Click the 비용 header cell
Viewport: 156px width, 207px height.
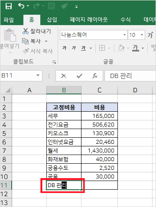(100, 107)
